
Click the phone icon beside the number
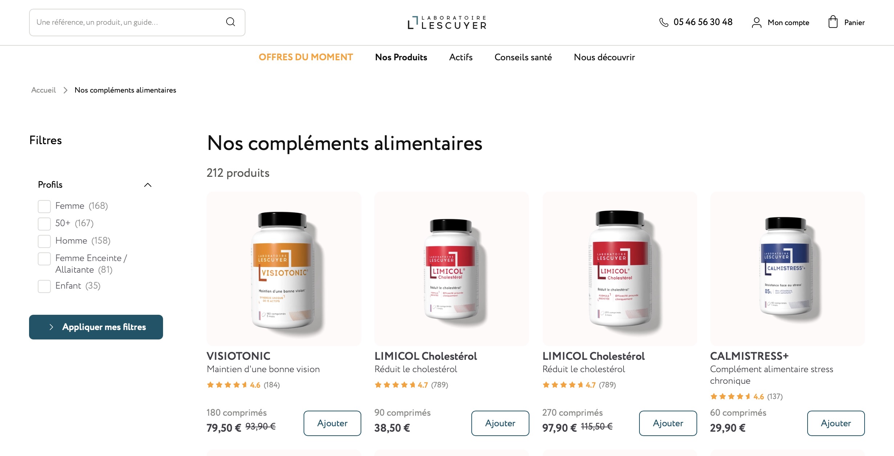click(x=663, y=23)
